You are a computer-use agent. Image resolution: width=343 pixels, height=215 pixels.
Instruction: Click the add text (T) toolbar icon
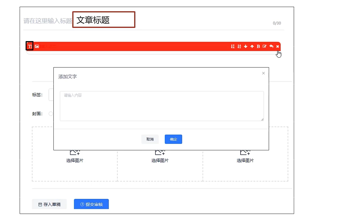(x=30, y=46)
